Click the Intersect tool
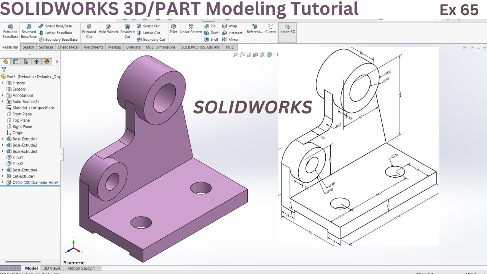This screenshot has height=274, width=487. 232,33
